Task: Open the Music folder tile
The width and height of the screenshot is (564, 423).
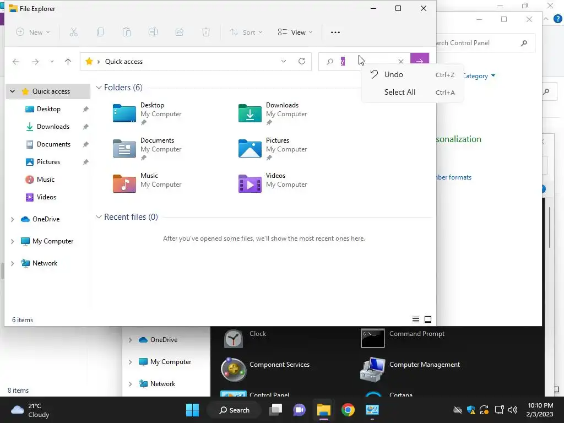Action: point(148,183)
